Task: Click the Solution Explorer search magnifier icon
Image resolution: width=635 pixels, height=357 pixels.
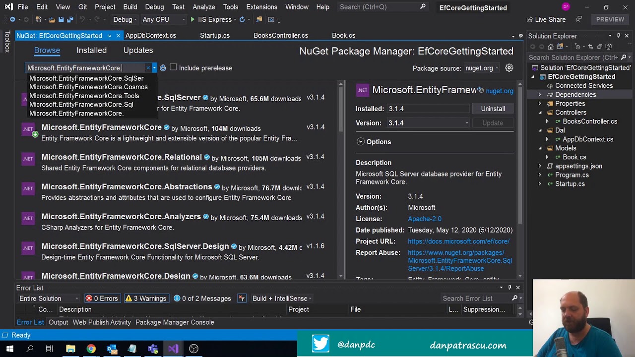Action: tap(624, 58)
